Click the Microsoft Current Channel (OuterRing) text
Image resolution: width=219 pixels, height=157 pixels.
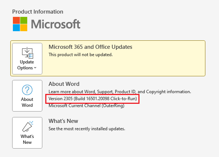(86, 106)
